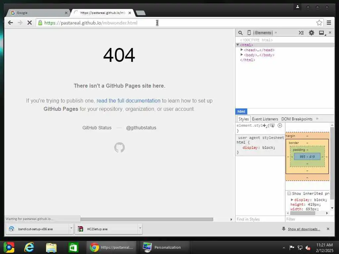Viewport: 339px width, 254px height.
Task: Expand the <head> node
Action: point(241,50)
